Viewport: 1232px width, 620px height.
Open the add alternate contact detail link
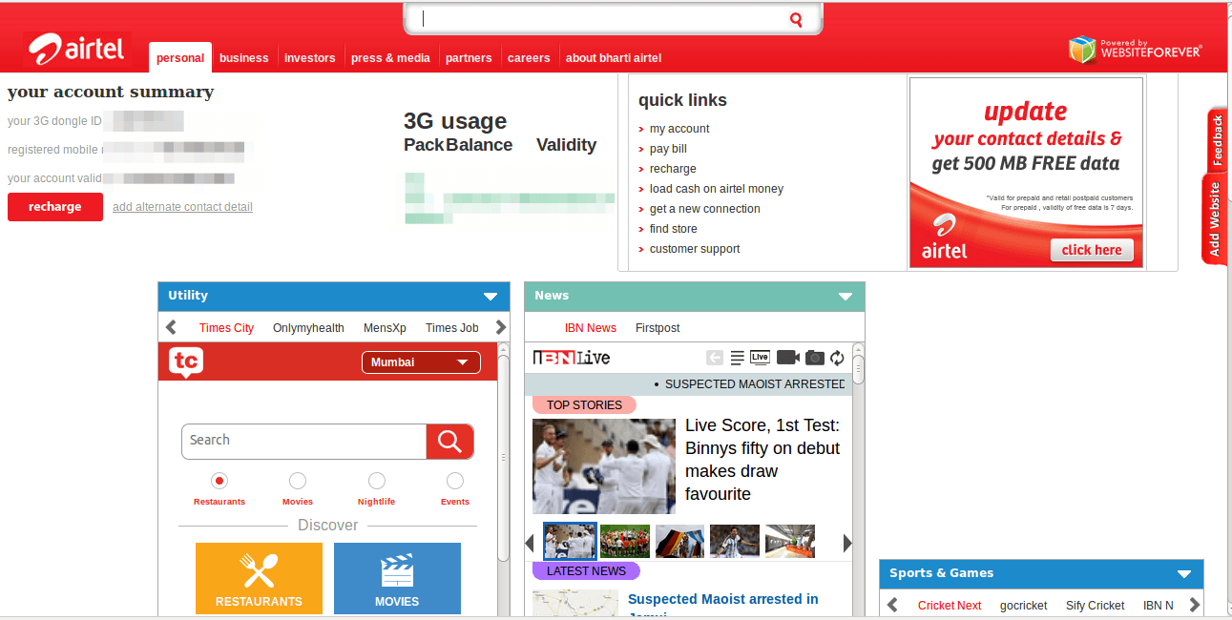[182, 207]
